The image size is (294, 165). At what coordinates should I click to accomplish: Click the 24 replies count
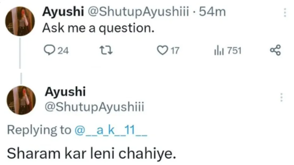pyautogui.click(x=64, y=50)
